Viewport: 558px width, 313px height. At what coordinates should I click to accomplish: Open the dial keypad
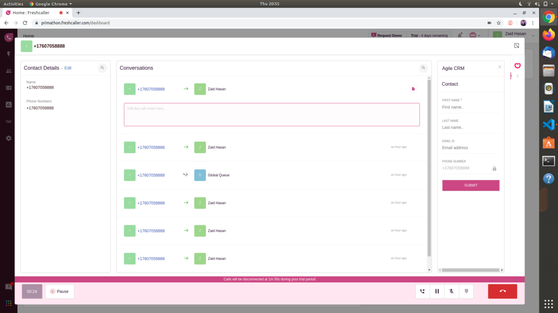coord(466,291)
